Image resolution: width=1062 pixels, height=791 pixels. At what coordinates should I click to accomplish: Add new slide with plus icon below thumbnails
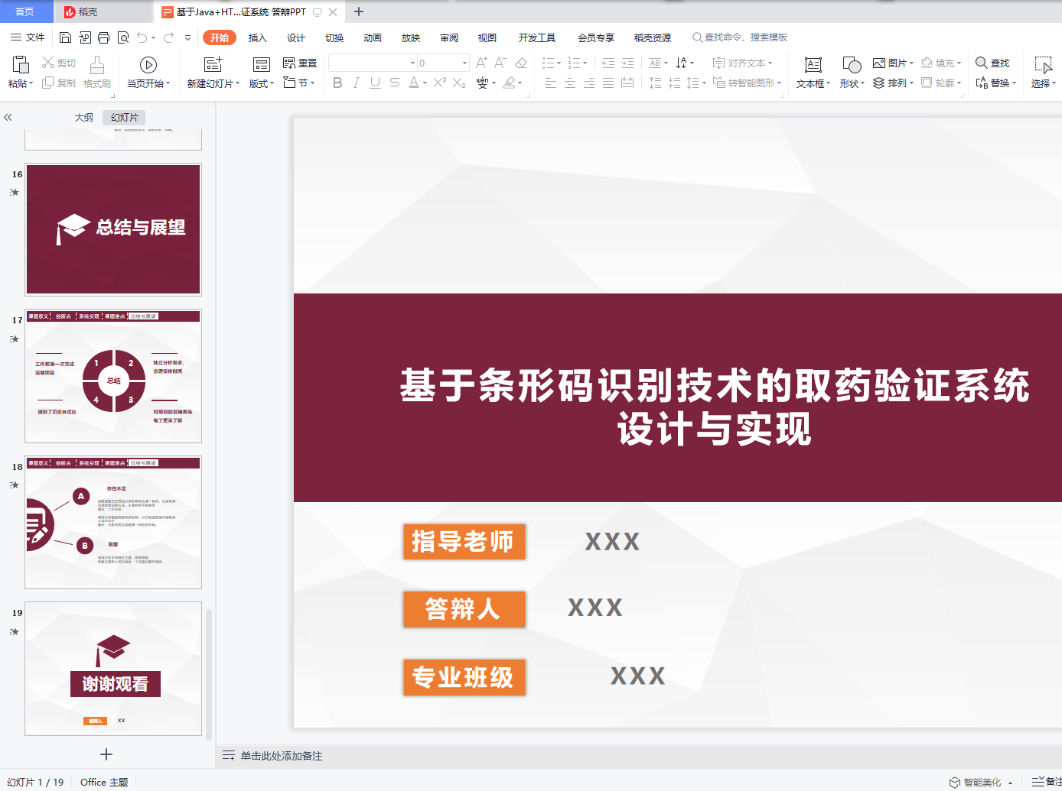point(106,754)
